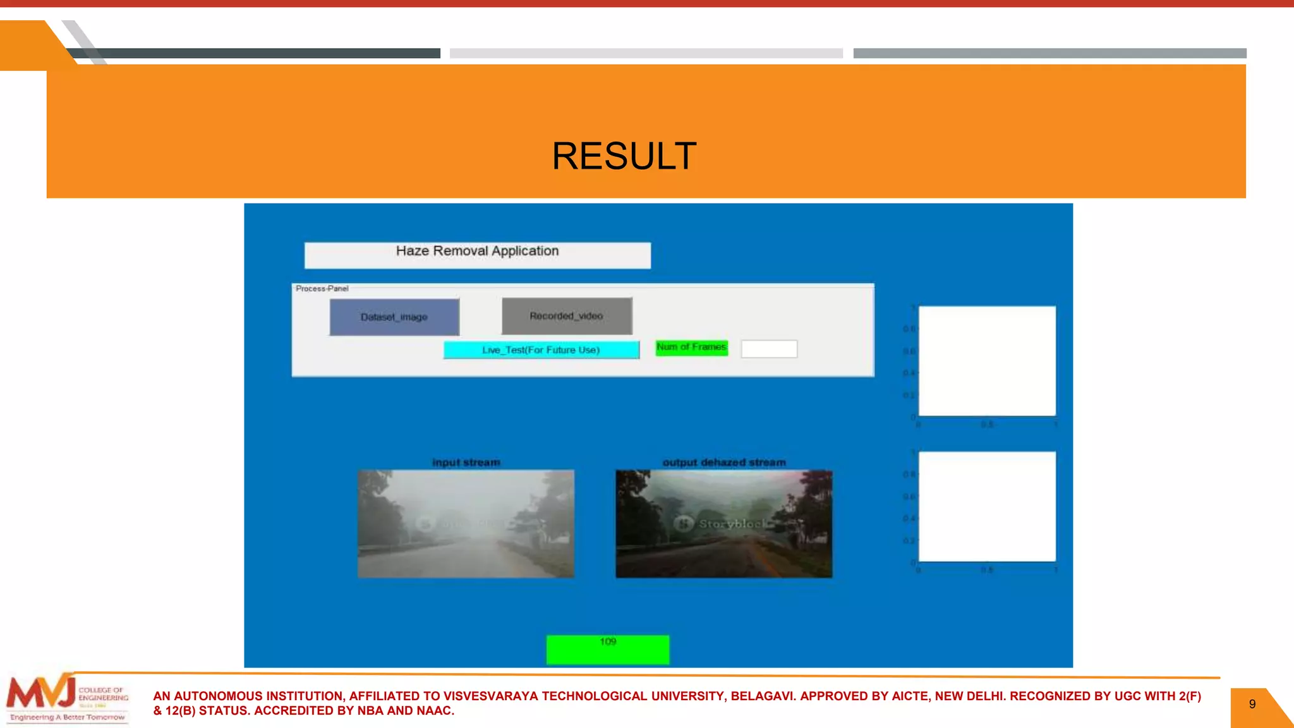Click the upper empty white plot axes
The image size is (1294, 728).
pos(986,361)
